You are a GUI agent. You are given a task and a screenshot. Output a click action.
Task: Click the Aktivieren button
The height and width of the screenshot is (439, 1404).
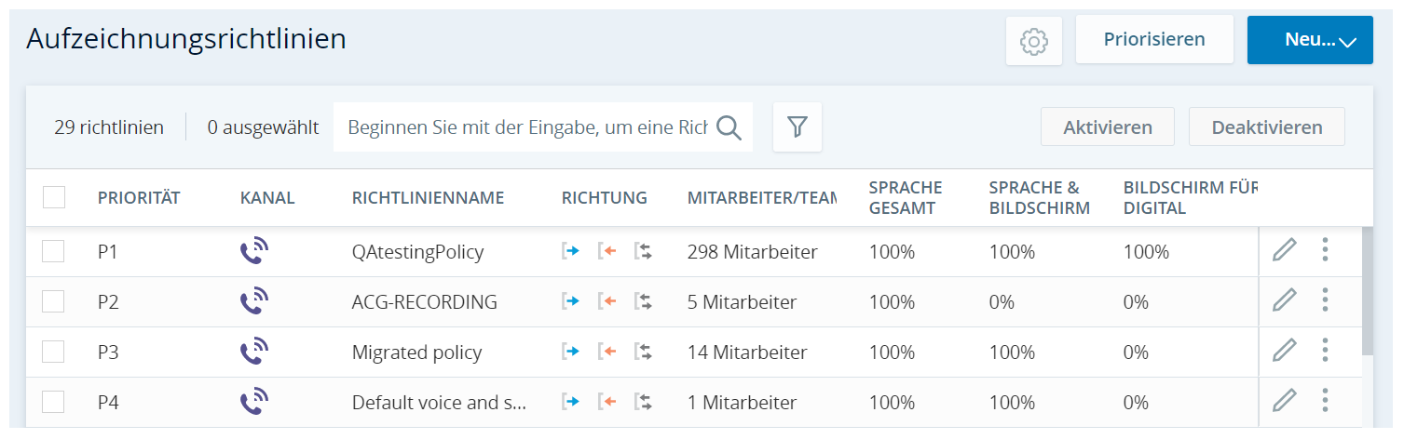1108,126
